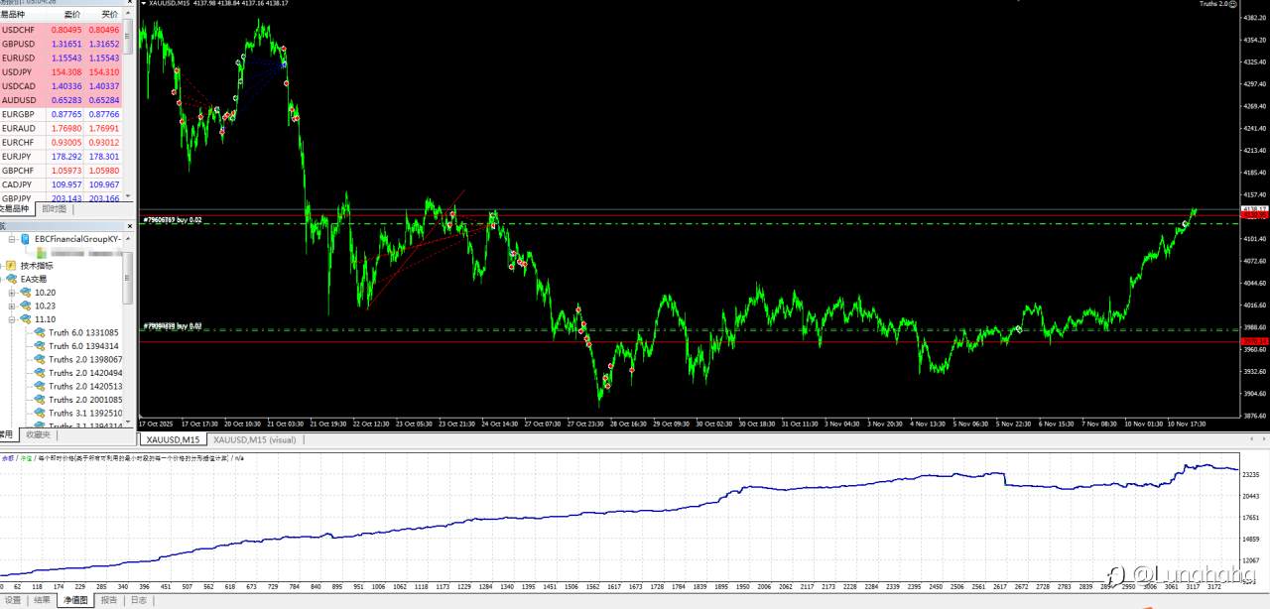This screenshot has height=609, width=1270.
Task: Switch to the 交易品种 tab in Market Watch
Action: click(17, 209)
